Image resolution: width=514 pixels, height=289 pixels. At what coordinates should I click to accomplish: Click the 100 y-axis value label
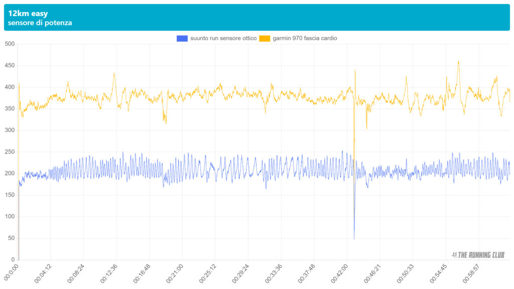9,217
